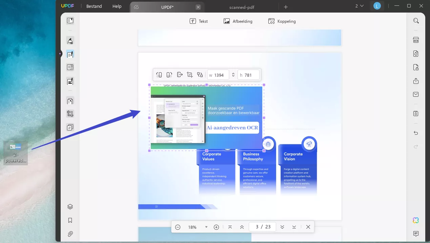Jump to the first page

pyautogui.click(x=230, y=227)
